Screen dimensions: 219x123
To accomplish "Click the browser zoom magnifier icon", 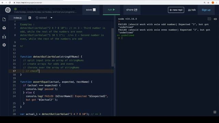I will pyautogui.click(x=205, y=2).
